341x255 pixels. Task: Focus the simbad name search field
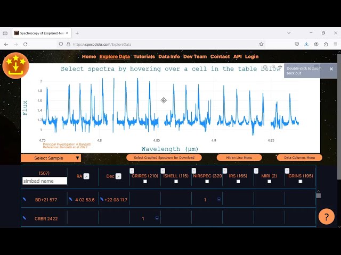tap(45, 181)
